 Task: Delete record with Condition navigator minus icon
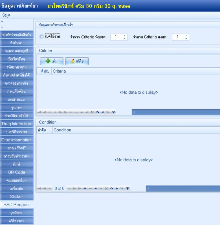90,188
